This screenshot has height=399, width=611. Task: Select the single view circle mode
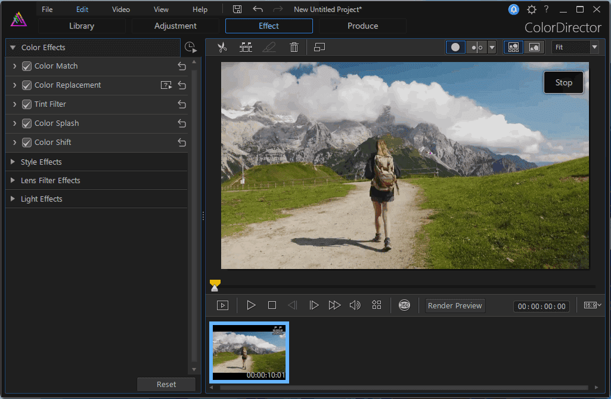(455, 47)
